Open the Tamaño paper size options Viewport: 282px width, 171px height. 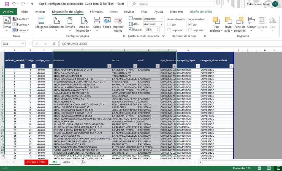click(x=70, y=23)
